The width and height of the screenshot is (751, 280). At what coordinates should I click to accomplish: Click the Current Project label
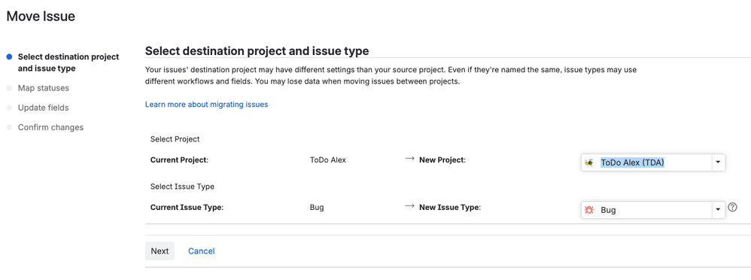click(179, 160)
